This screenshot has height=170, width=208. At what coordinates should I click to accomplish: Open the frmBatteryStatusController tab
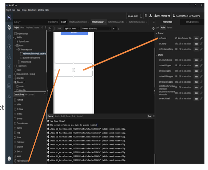point(78,22)
